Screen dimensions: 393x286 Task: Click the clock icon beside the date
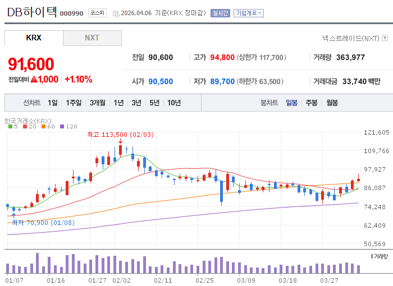pyautogui.click(x=116, y=14)
